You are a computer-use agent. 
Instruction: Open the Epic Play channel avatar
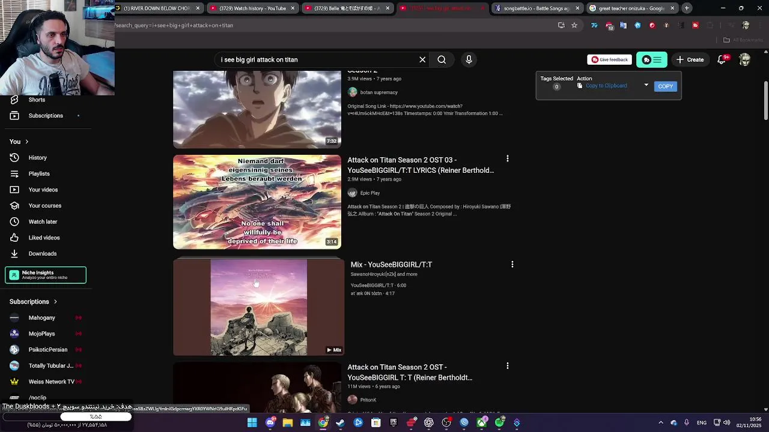pos(353,193)
